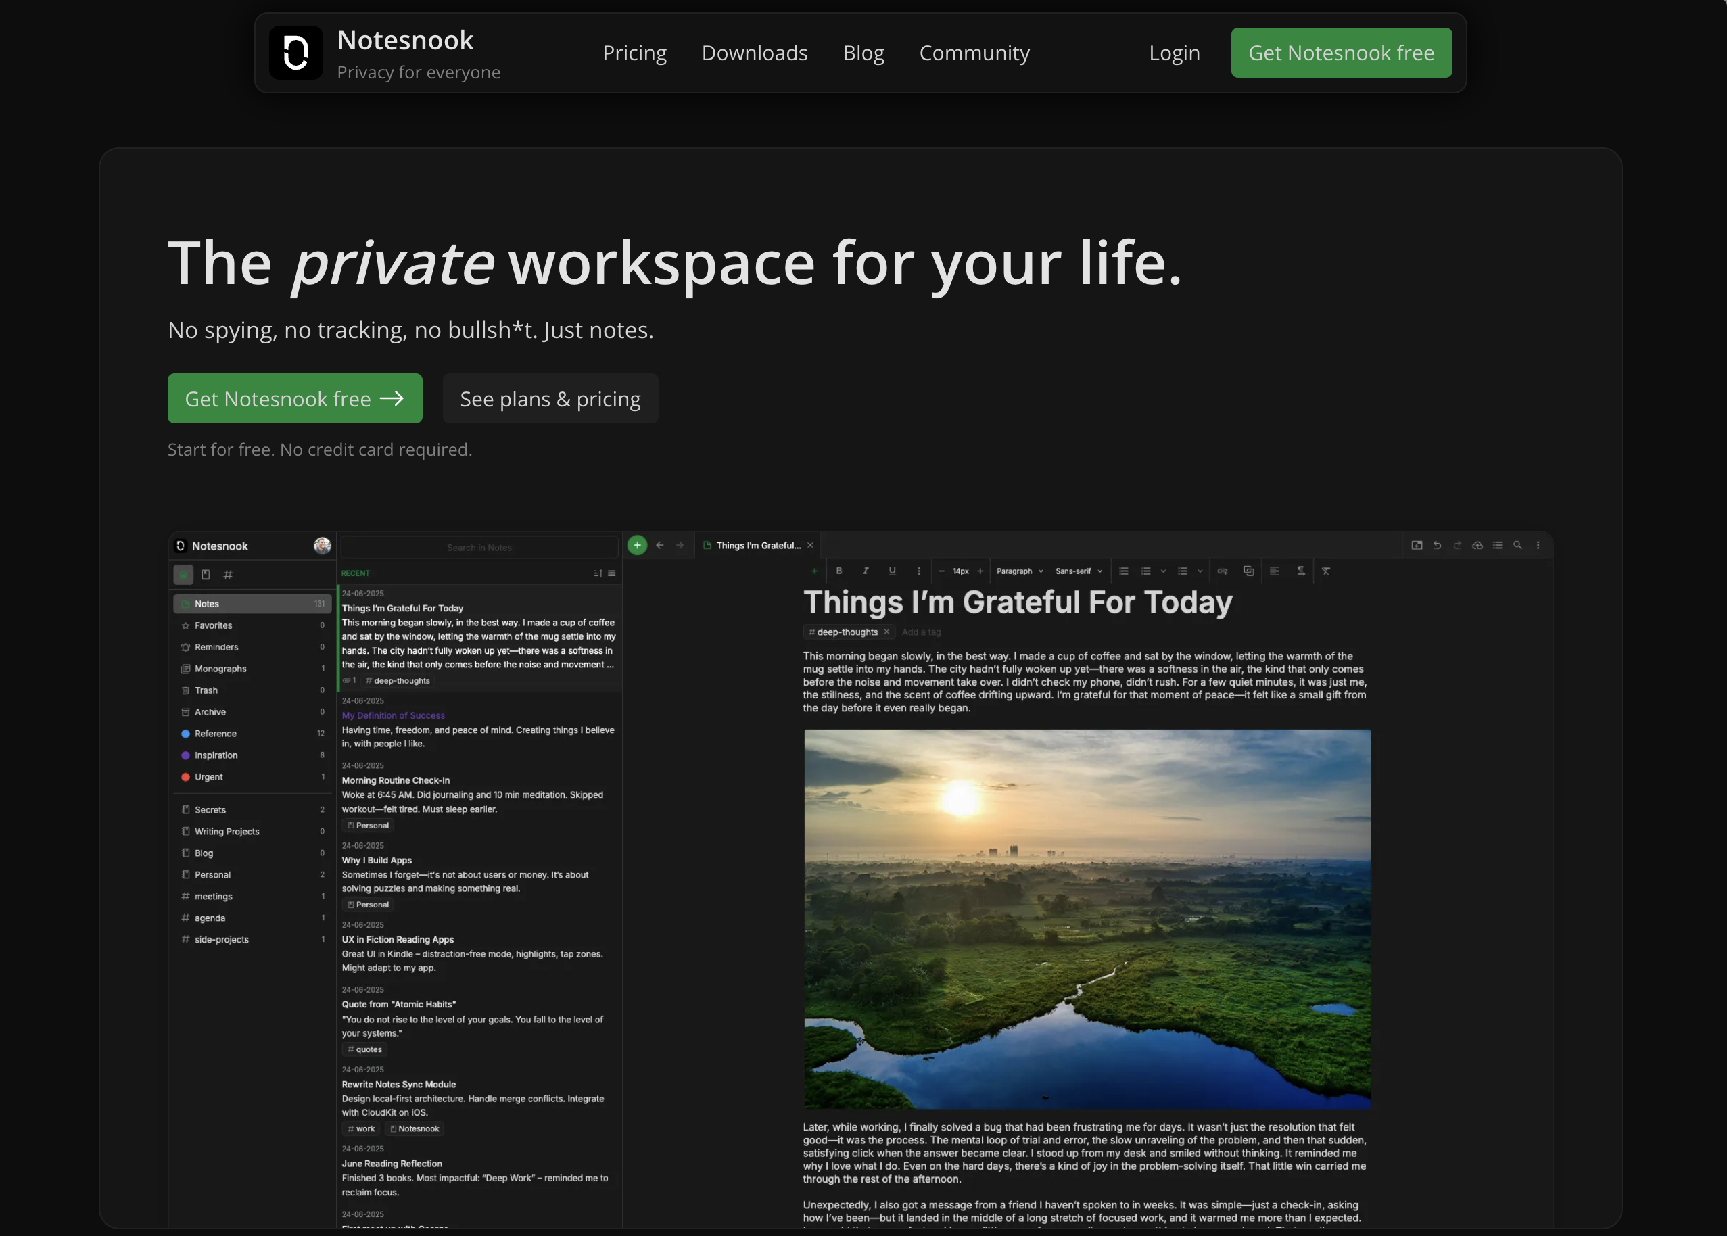Select the blue Reference color tag
The width and height of the screenshot is (1727, 1236).
[x=216, y=734]
